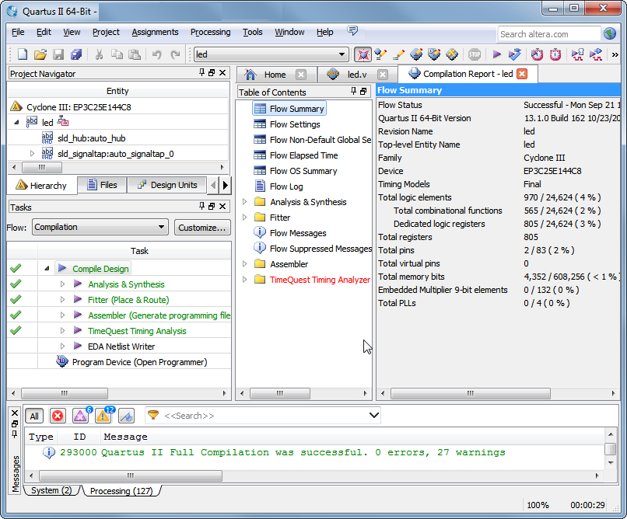Open file with the folder toolbar icon
This screenshot has height=519, width=627.
(x=40, y=54)
